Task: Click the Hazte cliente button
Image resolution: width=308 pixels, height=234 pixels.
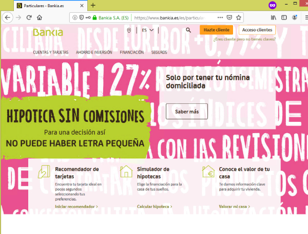Action: 216,30
